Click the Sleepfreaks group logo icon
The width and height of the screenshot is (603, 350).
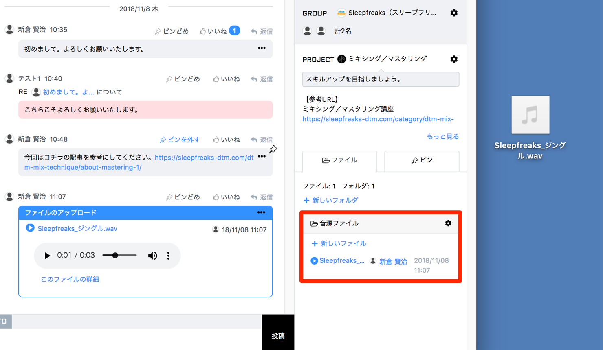341,13
